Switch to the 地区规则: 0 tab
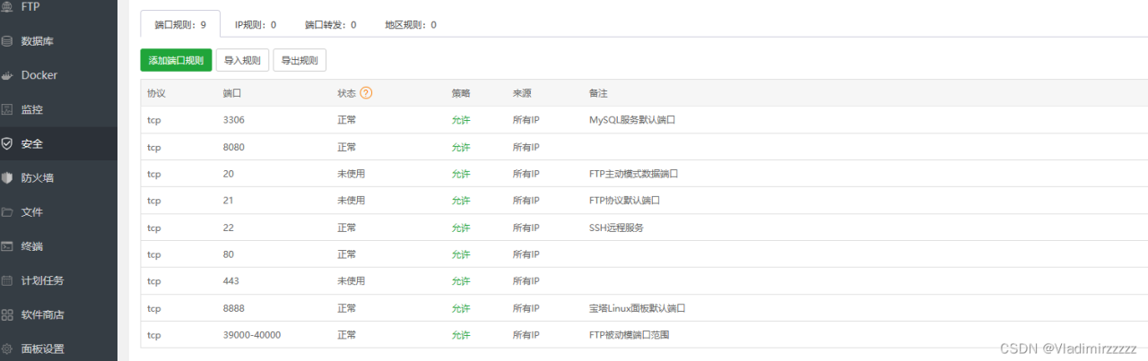Viewport: 1148px width, 361px height. 411,24
